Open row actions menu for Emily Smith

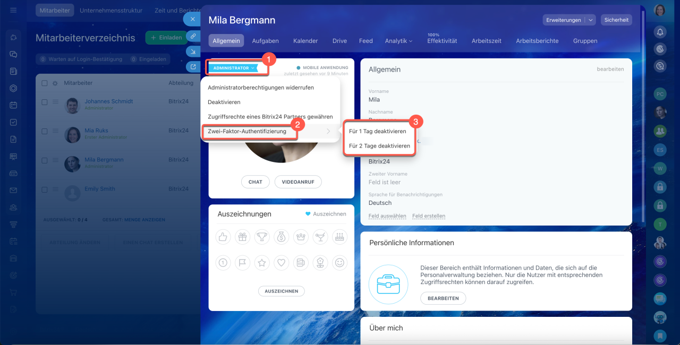[x=55, y=189]
